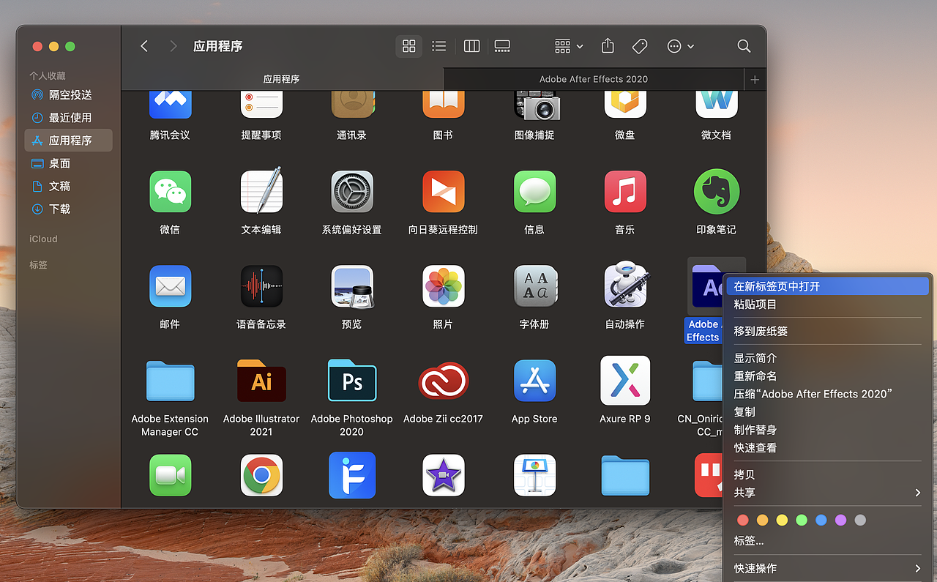This screenshot has width=937, height=582.
Task: Select the Google Chrome app icon
Action: 261,475
